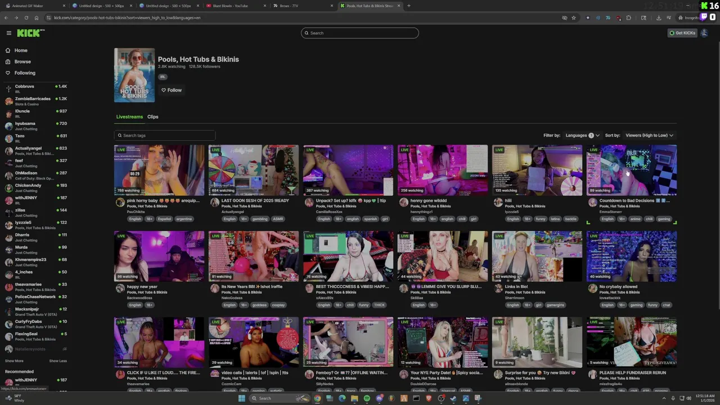Open the hamburger sidebar menu

click(8, 33)
